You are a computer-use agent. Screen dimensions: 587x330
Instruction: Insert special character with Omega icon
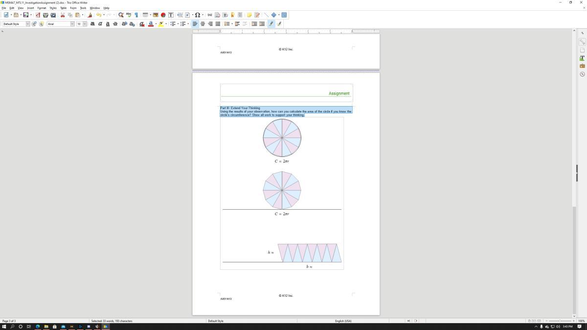tap(197, 15)
